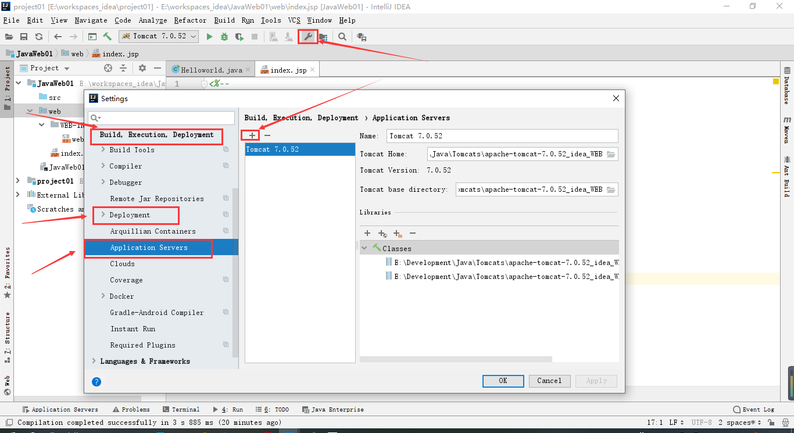
Task: Click the plus-with-orange-folder icon under Libraries
Action: (398, 233)
